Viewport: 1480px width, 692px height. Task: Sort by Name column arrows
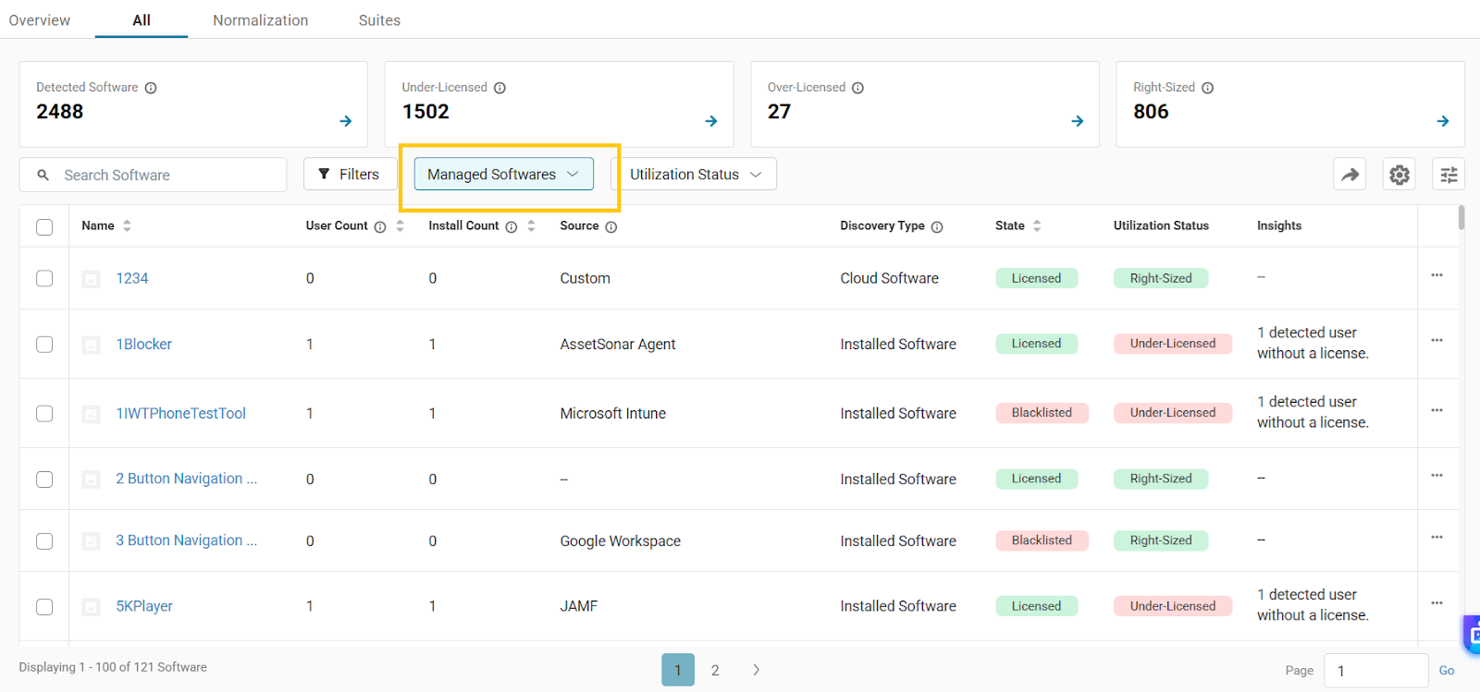[127, 226]
